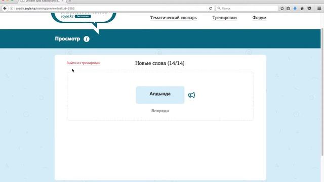The image size is (324, 182).
Task: Play audio for the word Алдында
Action: pos(191,95)
